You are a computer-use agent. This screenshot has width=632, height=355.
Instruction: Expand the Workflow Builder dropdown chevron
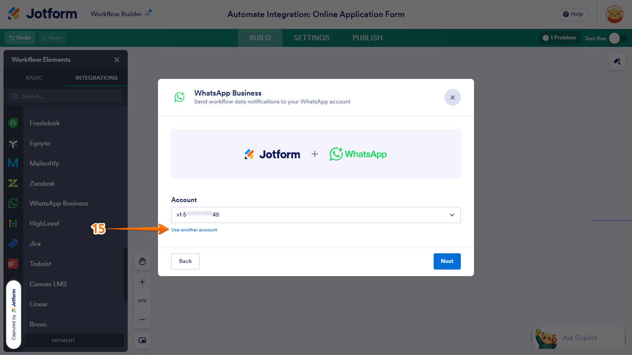pos(148,14)
